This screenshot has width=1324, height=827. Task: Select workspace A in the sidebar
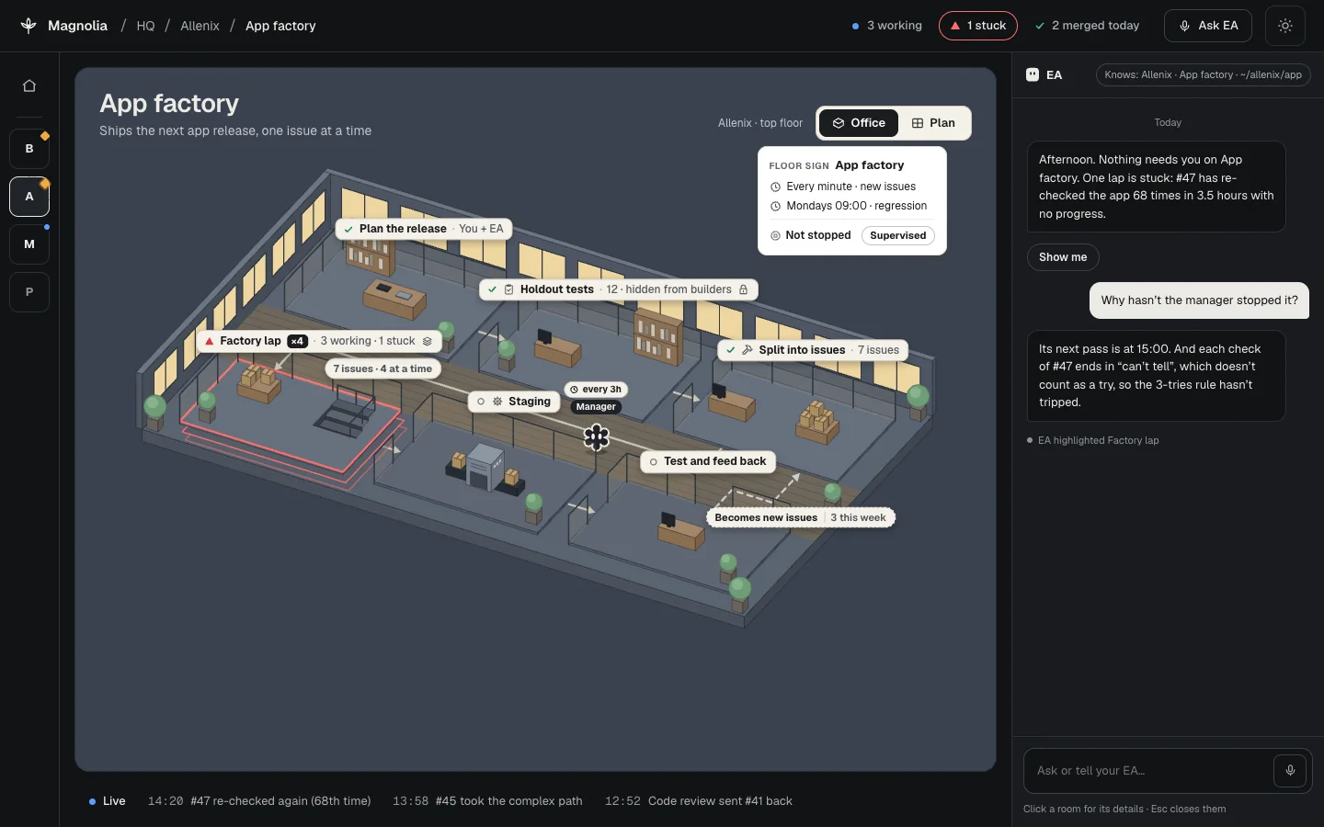click(29, 196)
